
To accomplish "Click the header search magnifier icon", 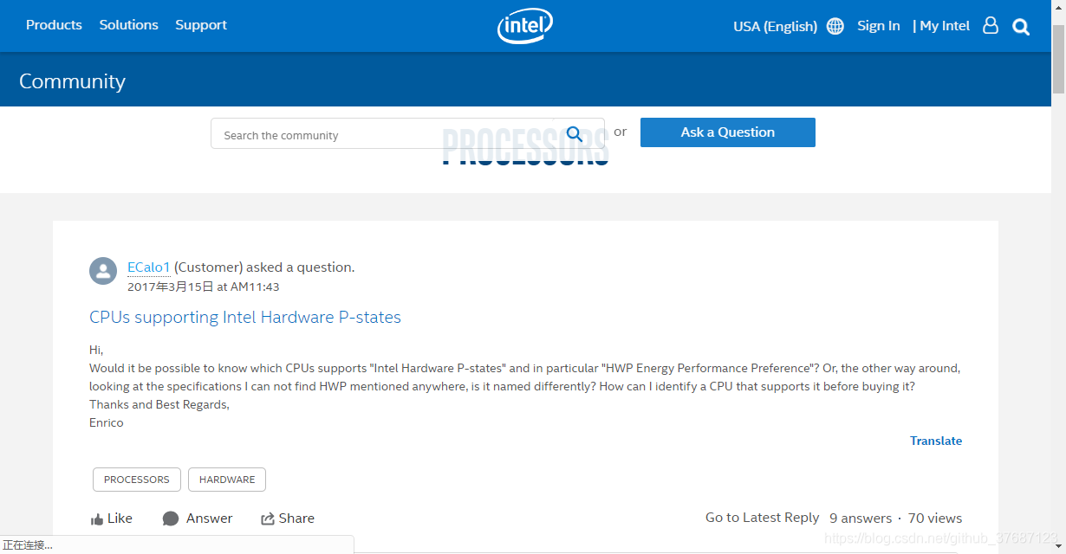I will pos(1021,27).
